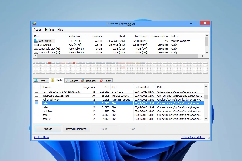Image resolution: width=242 pixels, height=161 pixels.
Task: Tick the checkbox for Last Tabs
Action: click(x=36, y=111)
